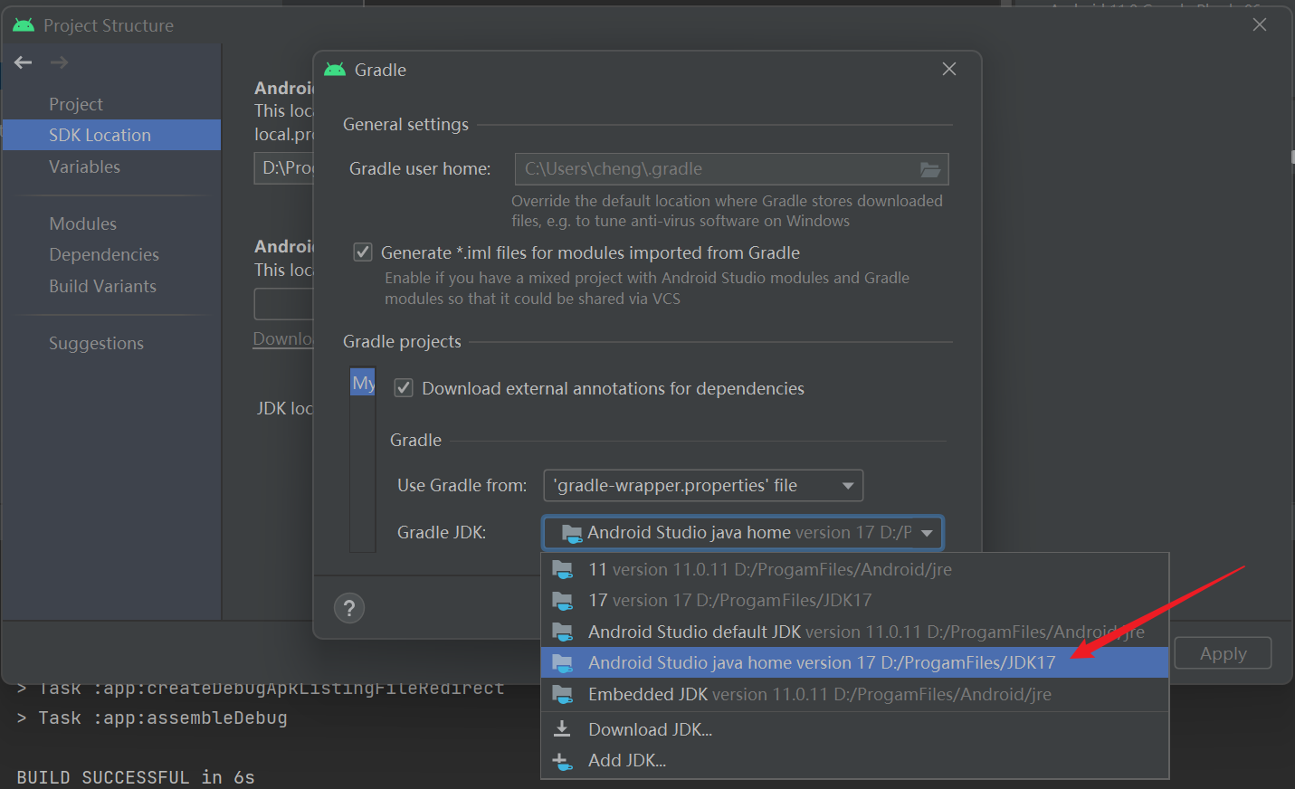Toggle Generate *.iml files checkbox
Viewport: 1295px width, 789px height.
363,252
